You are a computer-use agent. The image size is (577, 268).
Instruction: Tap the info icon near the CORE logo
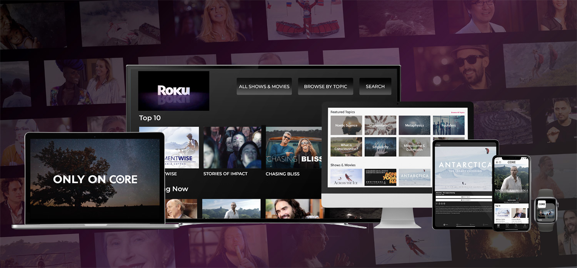500,162
